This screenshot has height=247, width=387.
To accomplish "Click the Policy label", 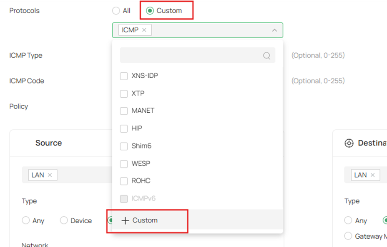I will point(18,106).
